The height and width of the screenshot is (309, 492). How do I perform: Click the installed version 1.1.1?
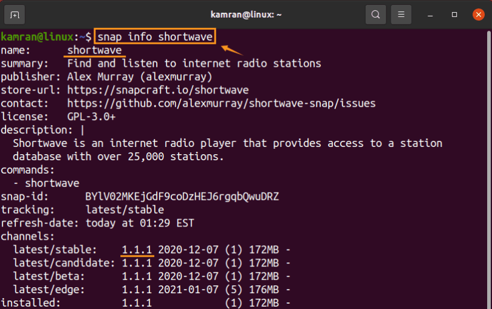(x=137, y=303)
